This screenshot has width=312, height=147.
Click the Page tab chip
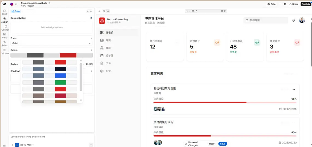[x=16, y=11]
